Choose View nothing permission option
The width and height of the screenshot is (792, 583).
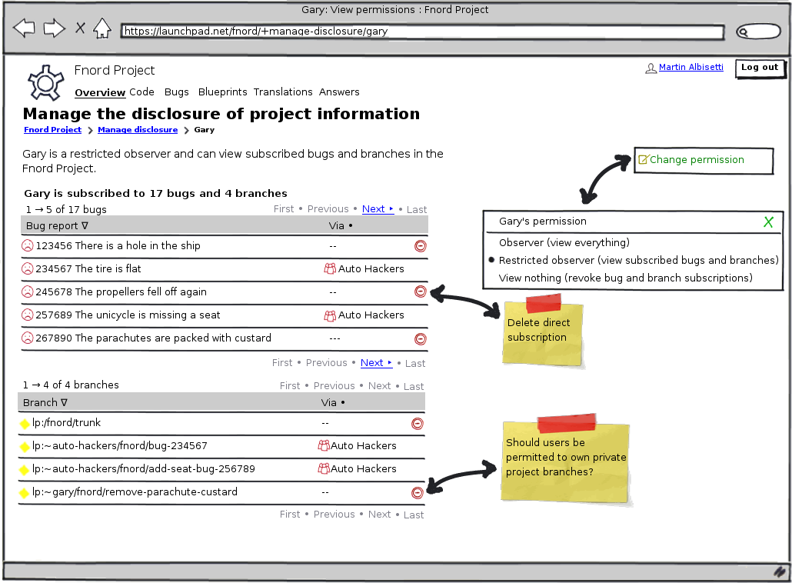[x=625, y=278]
